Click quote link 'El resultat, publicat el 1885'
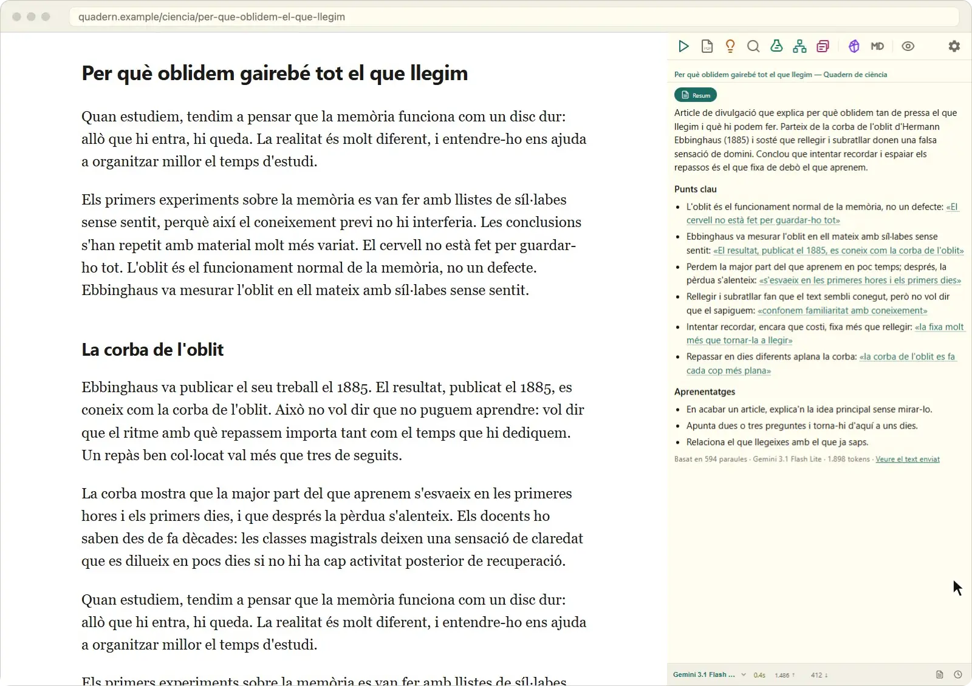 coord(838,250)
